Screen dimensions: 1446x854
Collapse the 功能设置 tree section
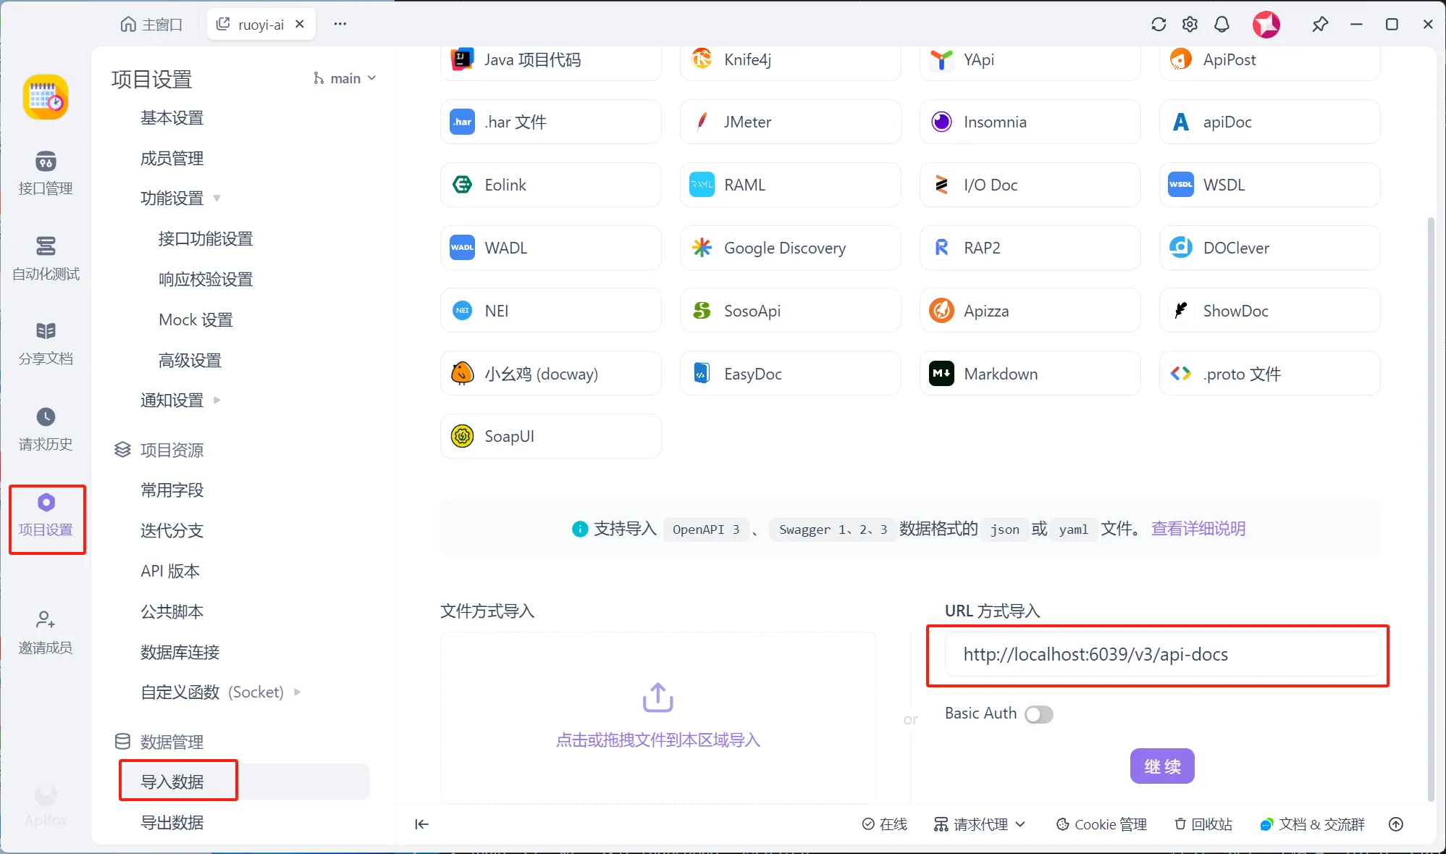point(217,198)
